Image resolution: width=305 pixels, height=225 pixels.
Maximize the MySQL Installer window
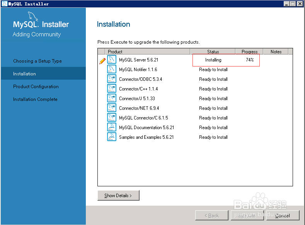coord(293,4)
